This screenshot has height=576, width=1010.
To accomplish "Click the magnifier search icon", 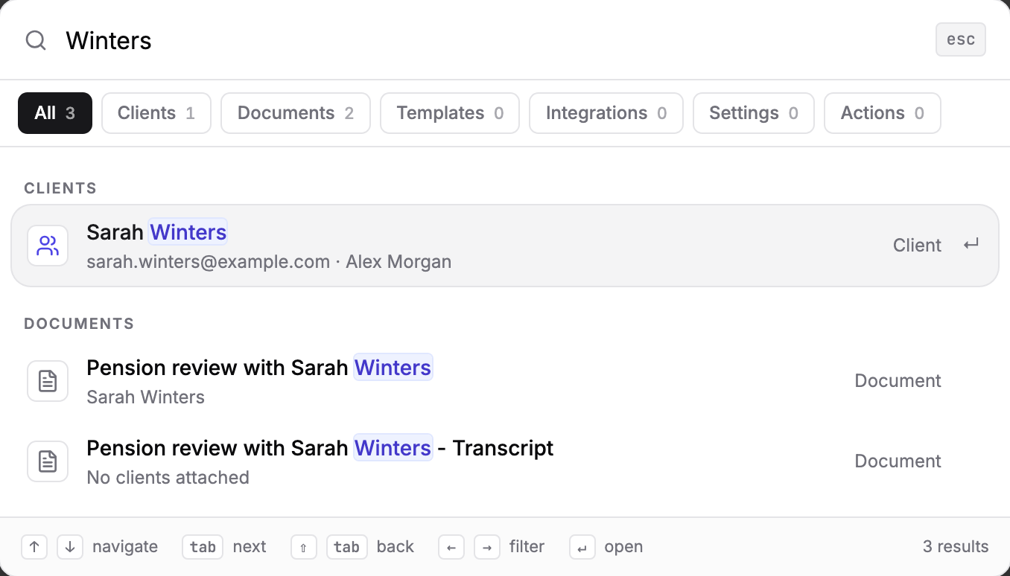I will 36,40.
